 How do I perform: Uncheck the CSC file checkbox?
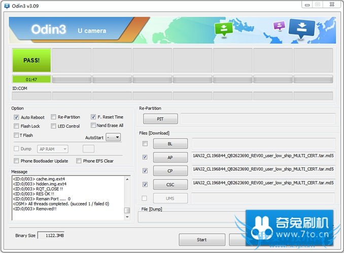145,185
